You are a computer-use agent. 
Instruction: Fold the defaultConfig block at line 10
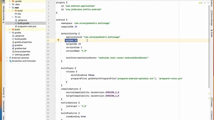pos(55,34)
